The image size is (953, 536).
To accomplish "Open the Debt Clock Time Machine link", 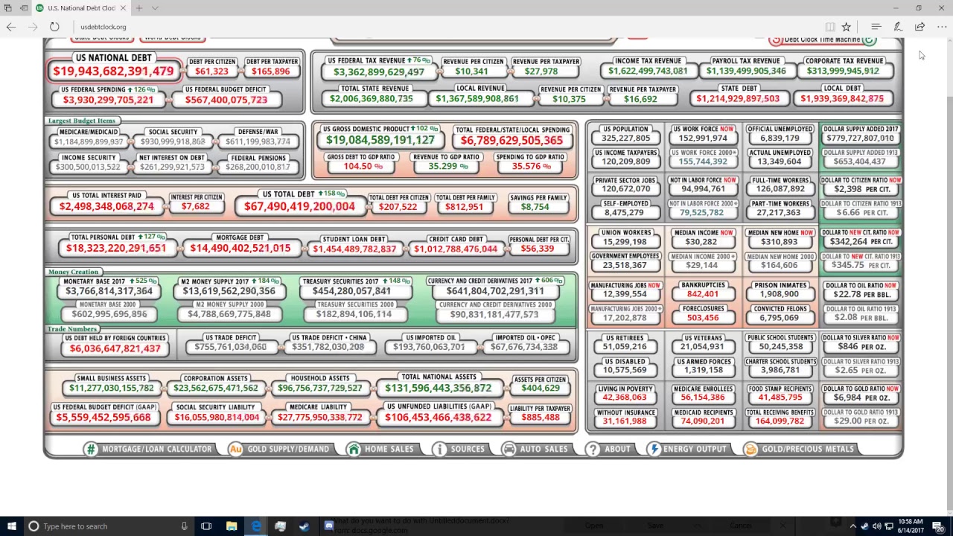I will pos(822,39).
